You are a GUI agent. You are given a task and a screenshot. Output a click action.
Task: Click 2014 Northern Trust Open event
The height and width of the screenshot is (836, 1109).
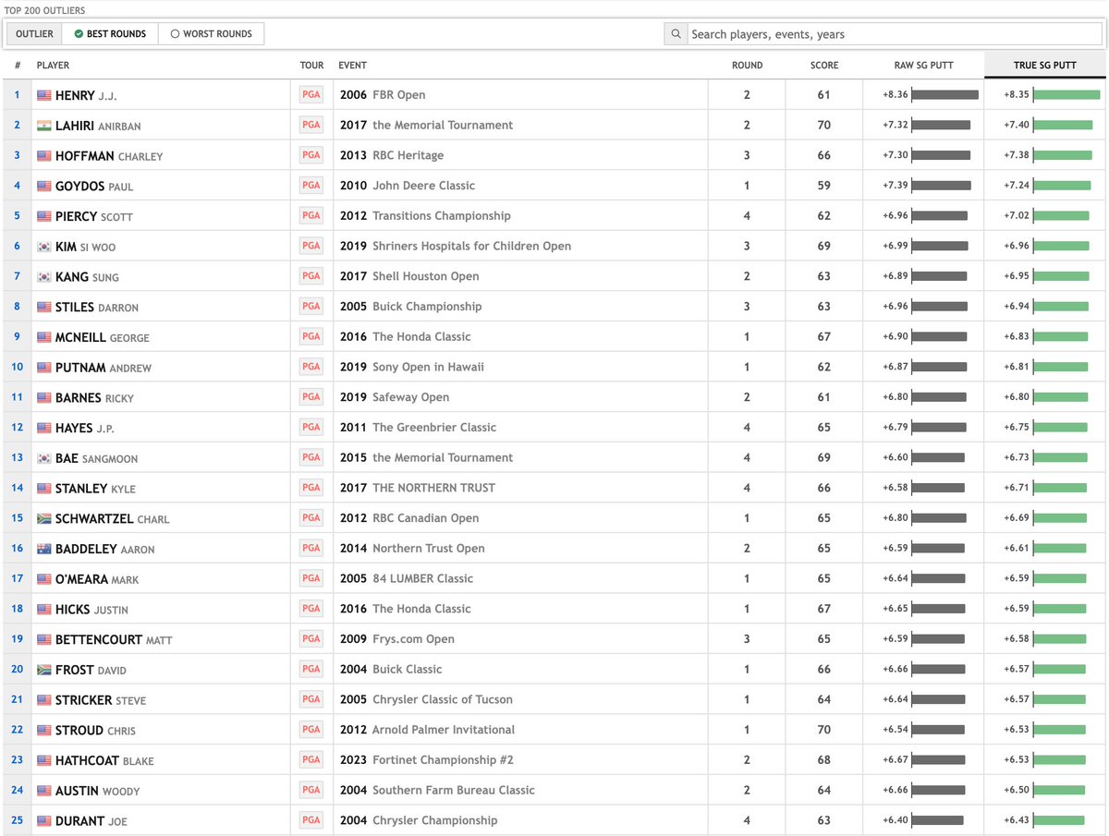(412, 549)
